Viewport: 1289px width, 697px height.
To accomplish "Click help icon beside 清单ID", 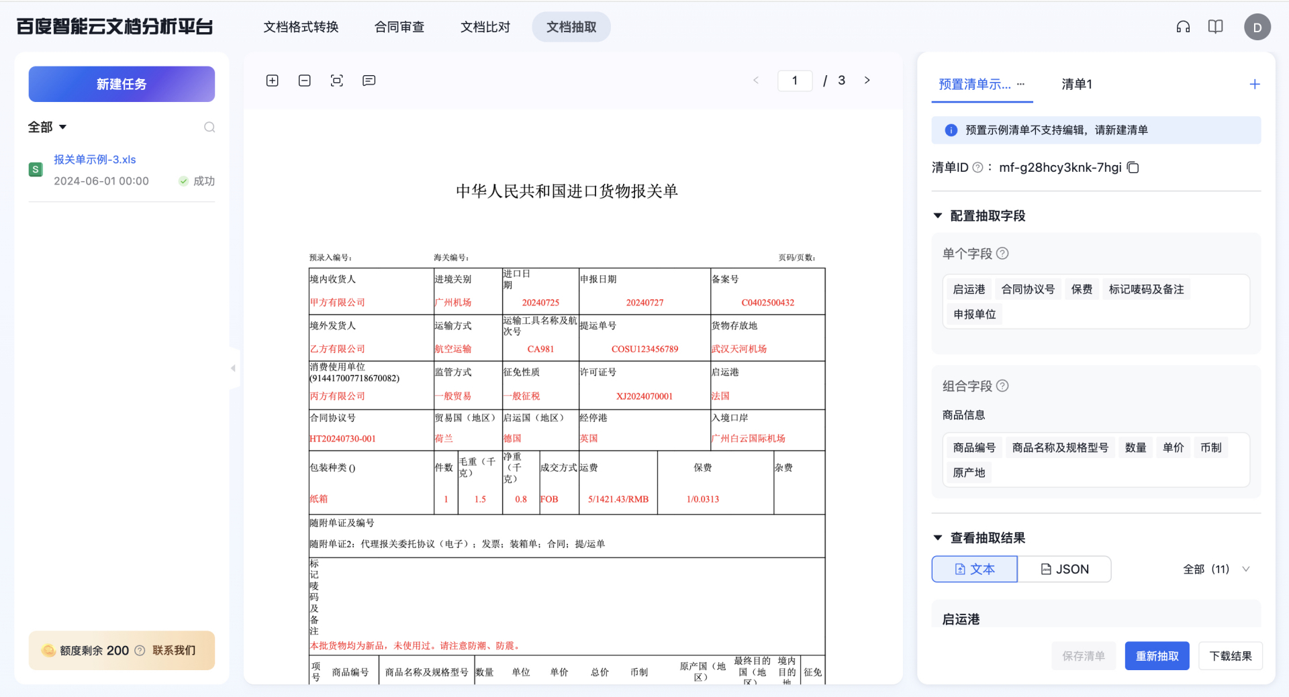I will click(x=978, y=168).
